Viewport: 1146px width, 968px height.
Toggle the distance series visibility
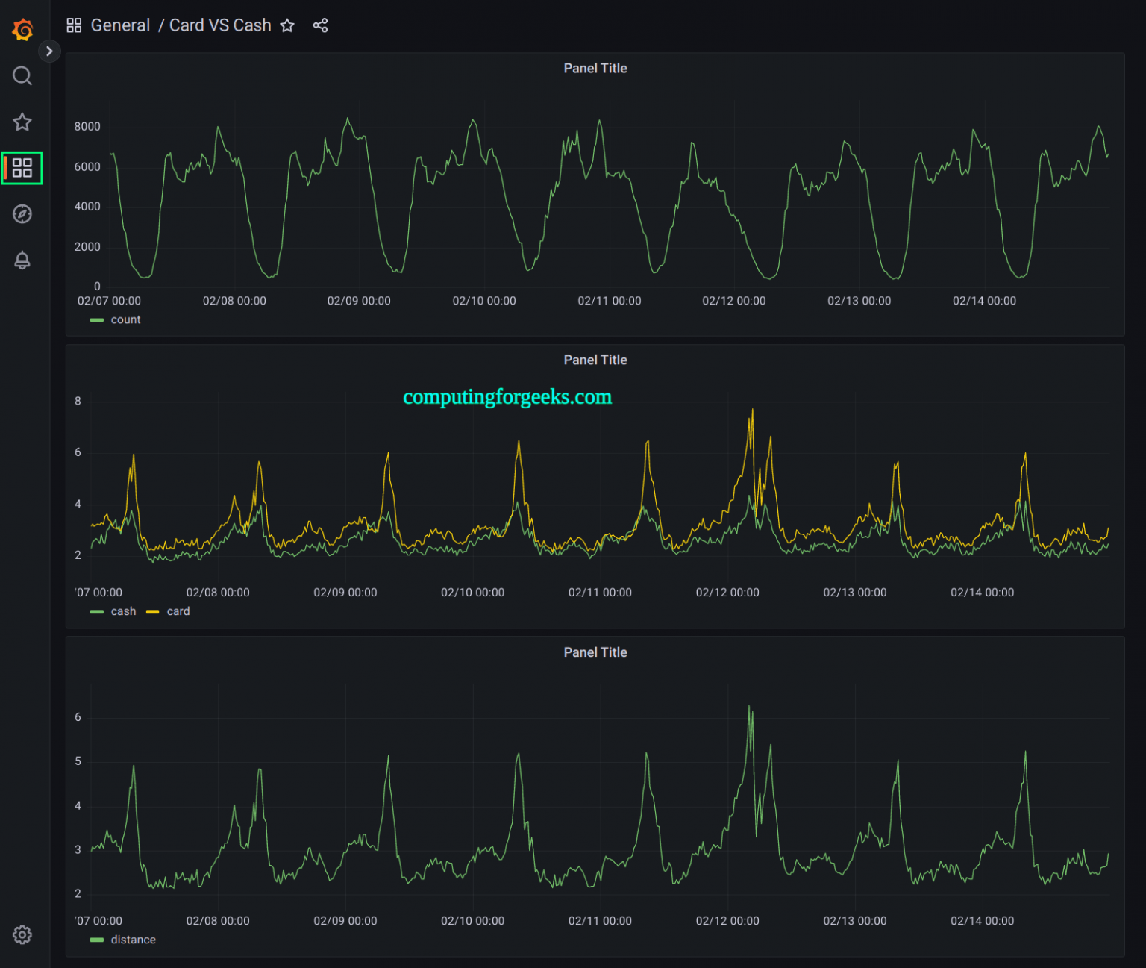(134, 940)
